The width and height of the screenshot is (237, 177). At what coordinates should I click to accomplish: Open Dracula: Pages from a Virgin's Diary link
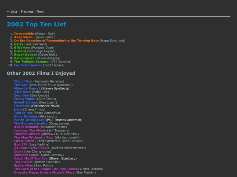44,173
